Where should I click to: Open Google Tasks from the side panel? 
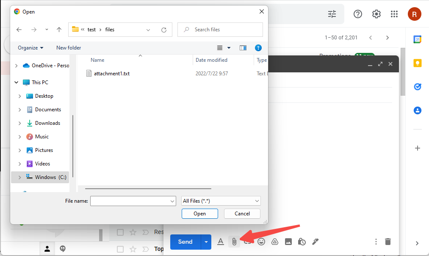coord(418,87)
